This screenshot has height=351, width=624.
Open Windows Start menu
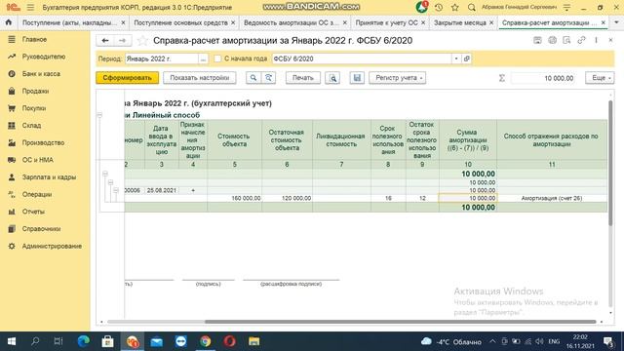pos(12,341)
